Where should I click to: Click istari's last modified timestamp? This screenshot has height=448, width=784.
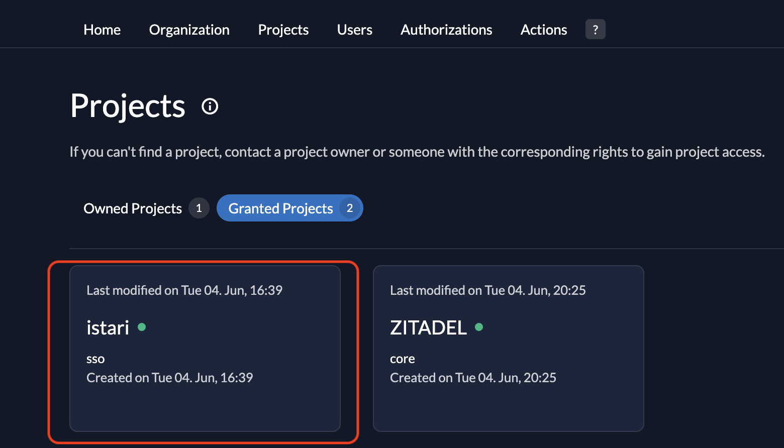[x=184, y=290]
